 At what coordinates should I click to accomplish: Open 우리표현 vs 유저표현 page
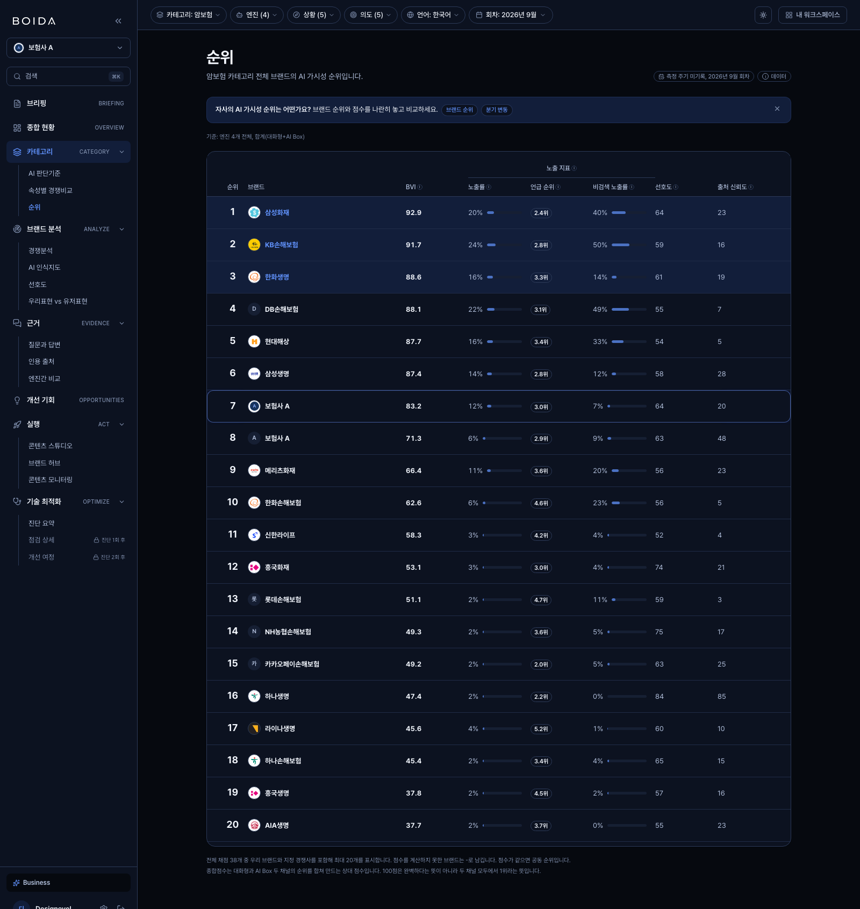tap(58, 301)
